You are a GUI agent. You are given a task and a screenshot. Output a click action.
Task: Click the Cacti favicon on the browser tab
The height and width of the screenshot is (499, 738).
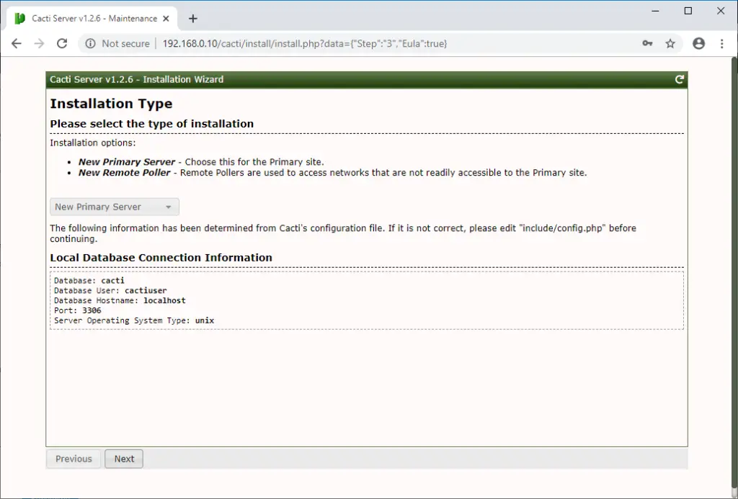[x=19, y=18]
